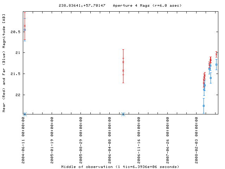Viewport: 225px width, 169px height.
Task: Click the rightmost blue square data point near 21.3
Action: tap(217, 65)
